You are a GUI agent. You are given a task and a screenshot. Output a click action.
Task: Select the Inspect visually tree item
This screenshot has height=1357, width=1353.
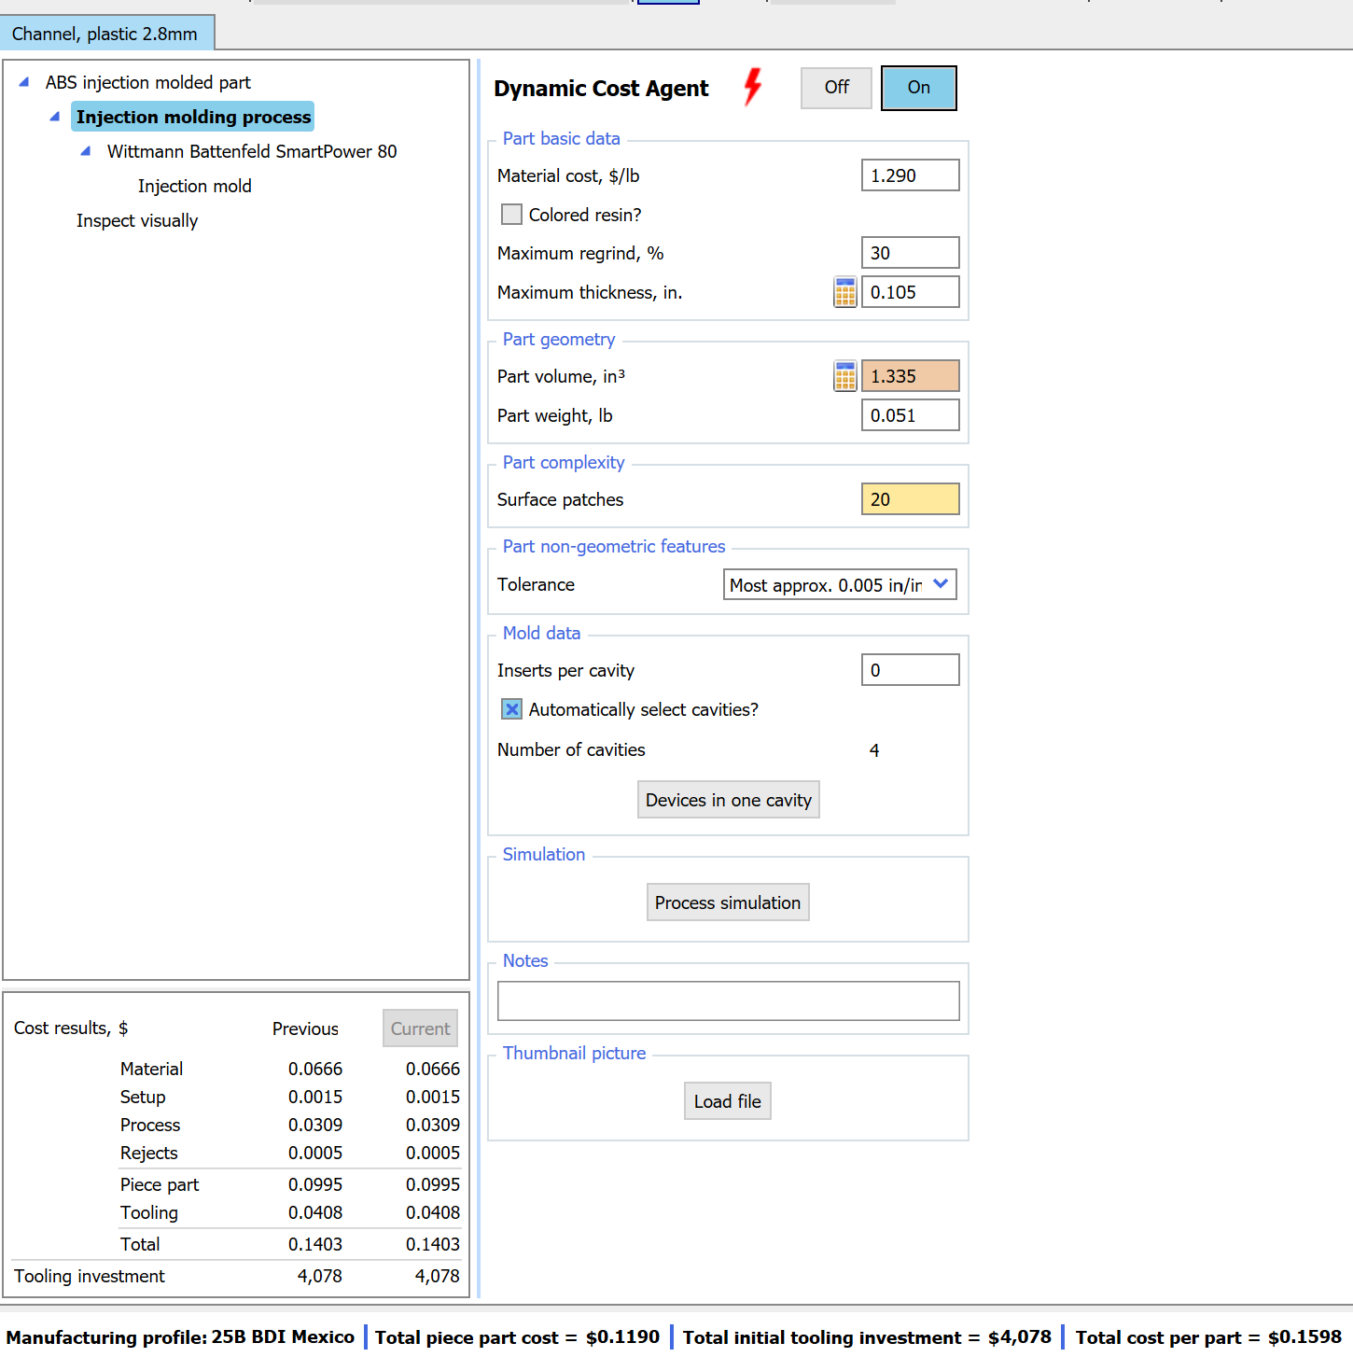(x=136, y=220)
